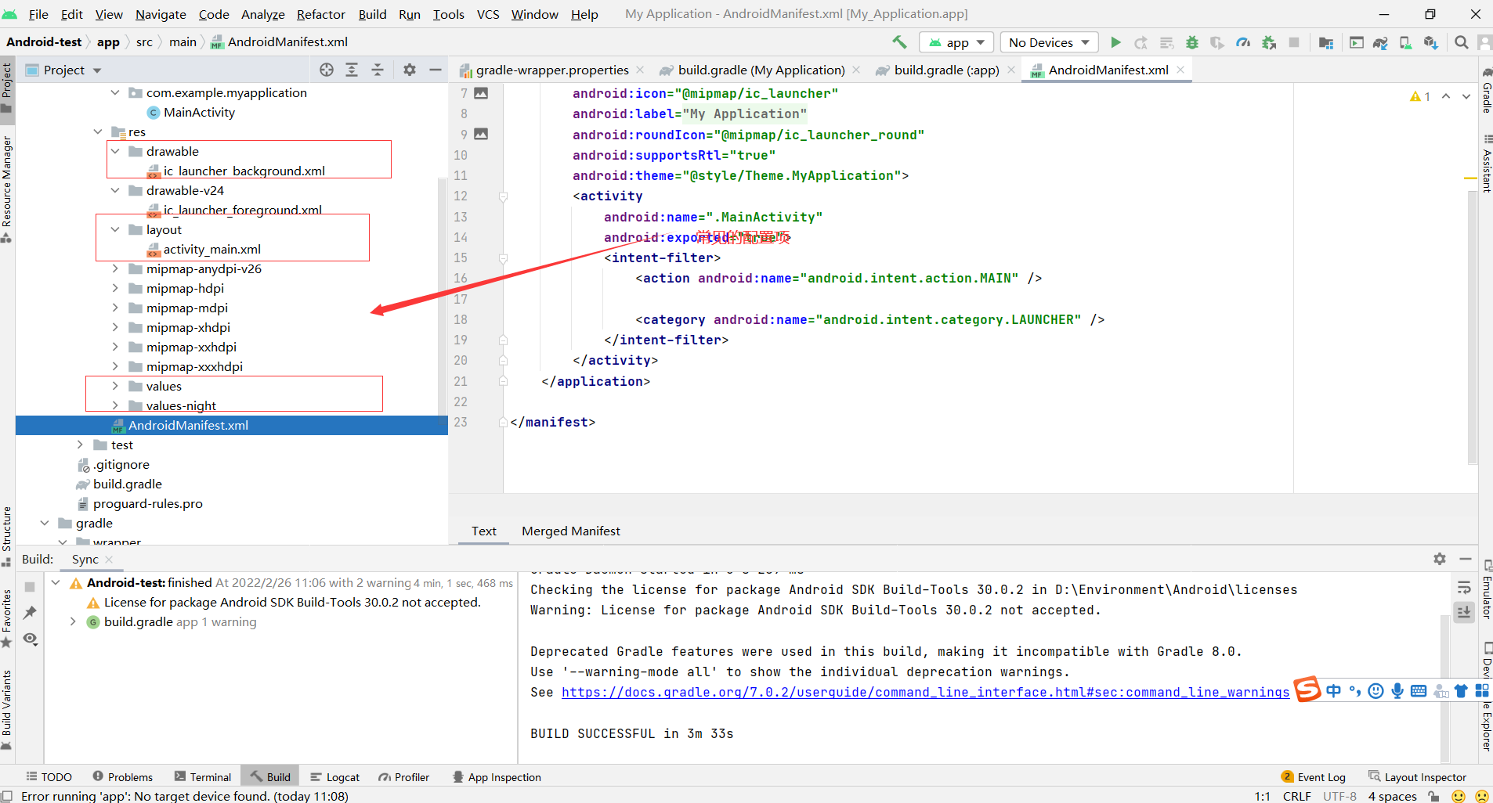Screen dimensions: 1493x803
Task: Hide the Project panel with minus icon
Action: [x=436, y=70]
